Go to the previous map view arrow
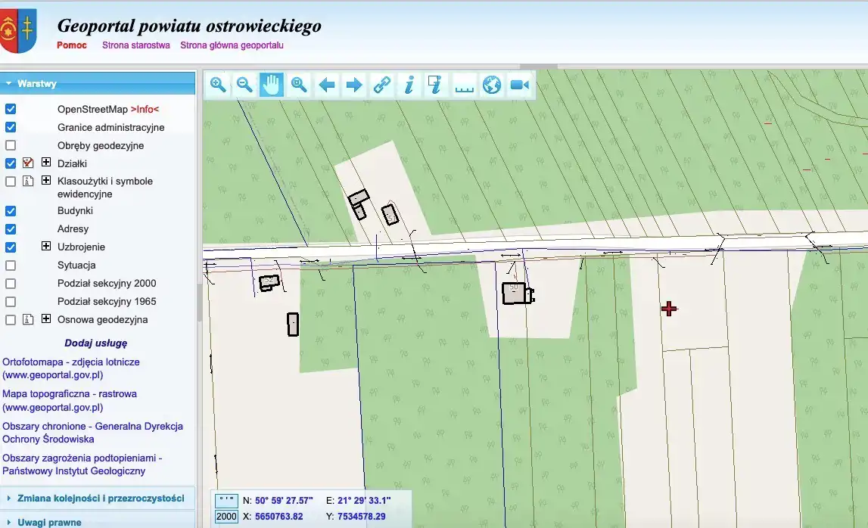Screen dimensions: 868x528 (327, 85)
